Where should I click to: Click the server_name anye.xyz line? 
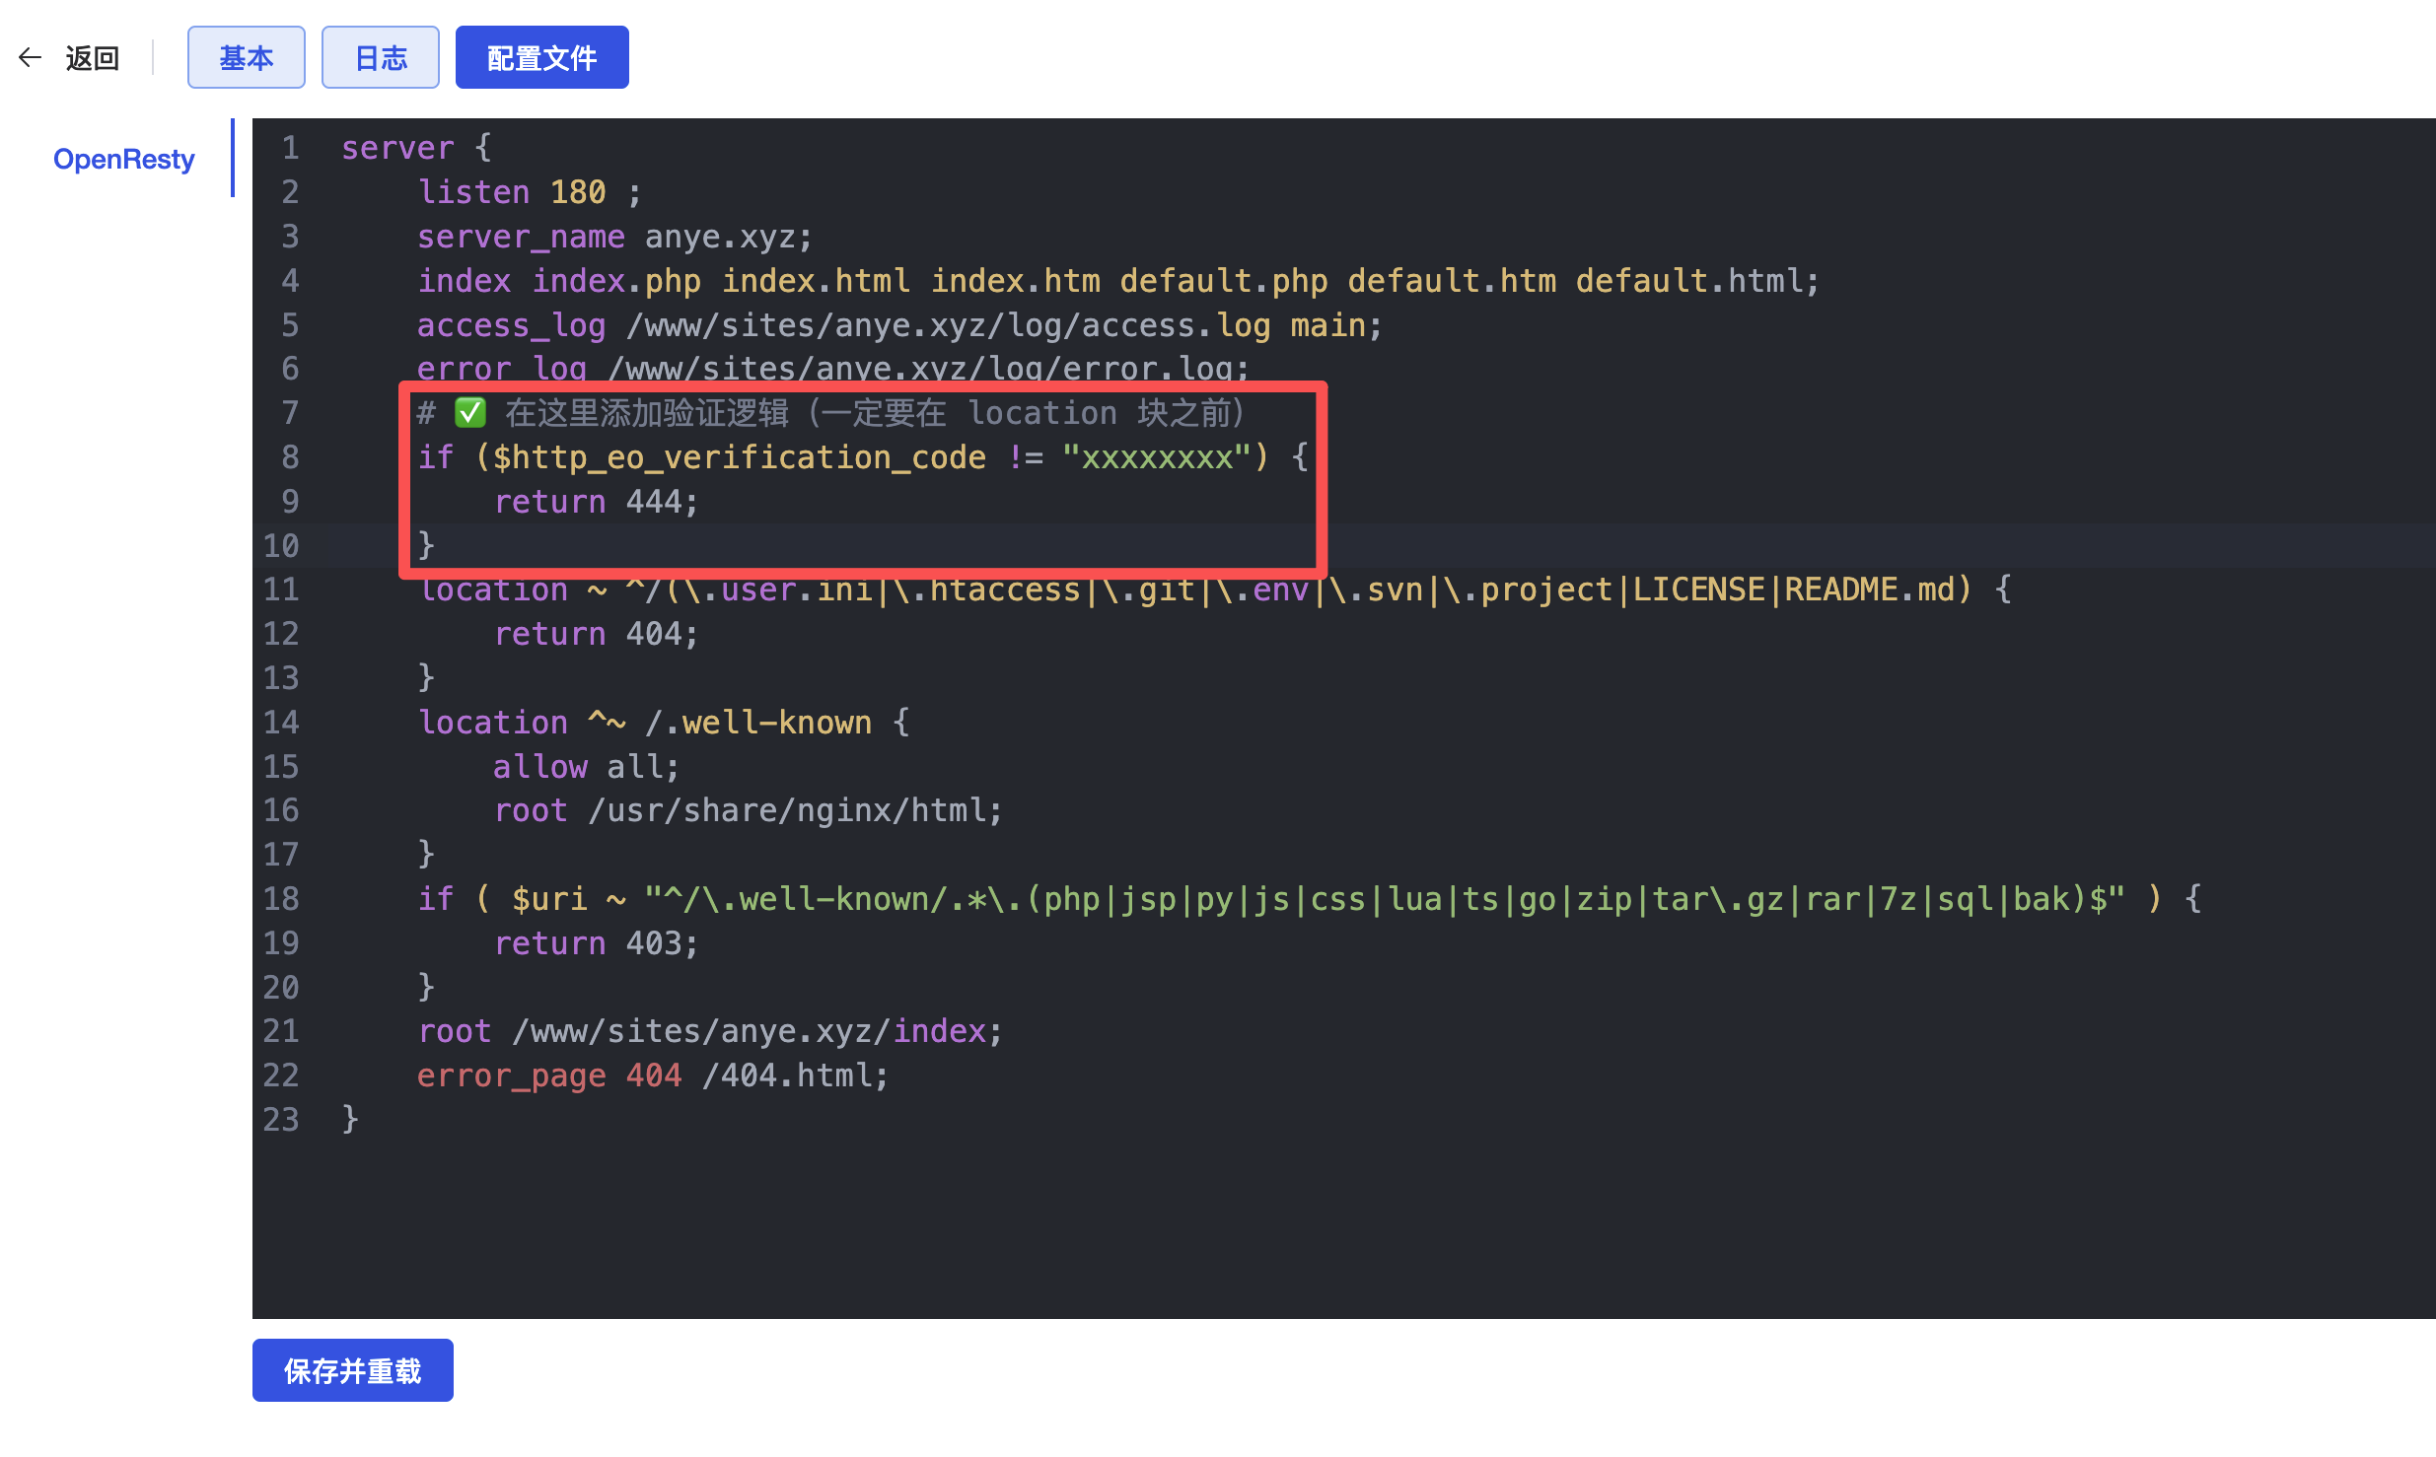[x=613, y=237]
